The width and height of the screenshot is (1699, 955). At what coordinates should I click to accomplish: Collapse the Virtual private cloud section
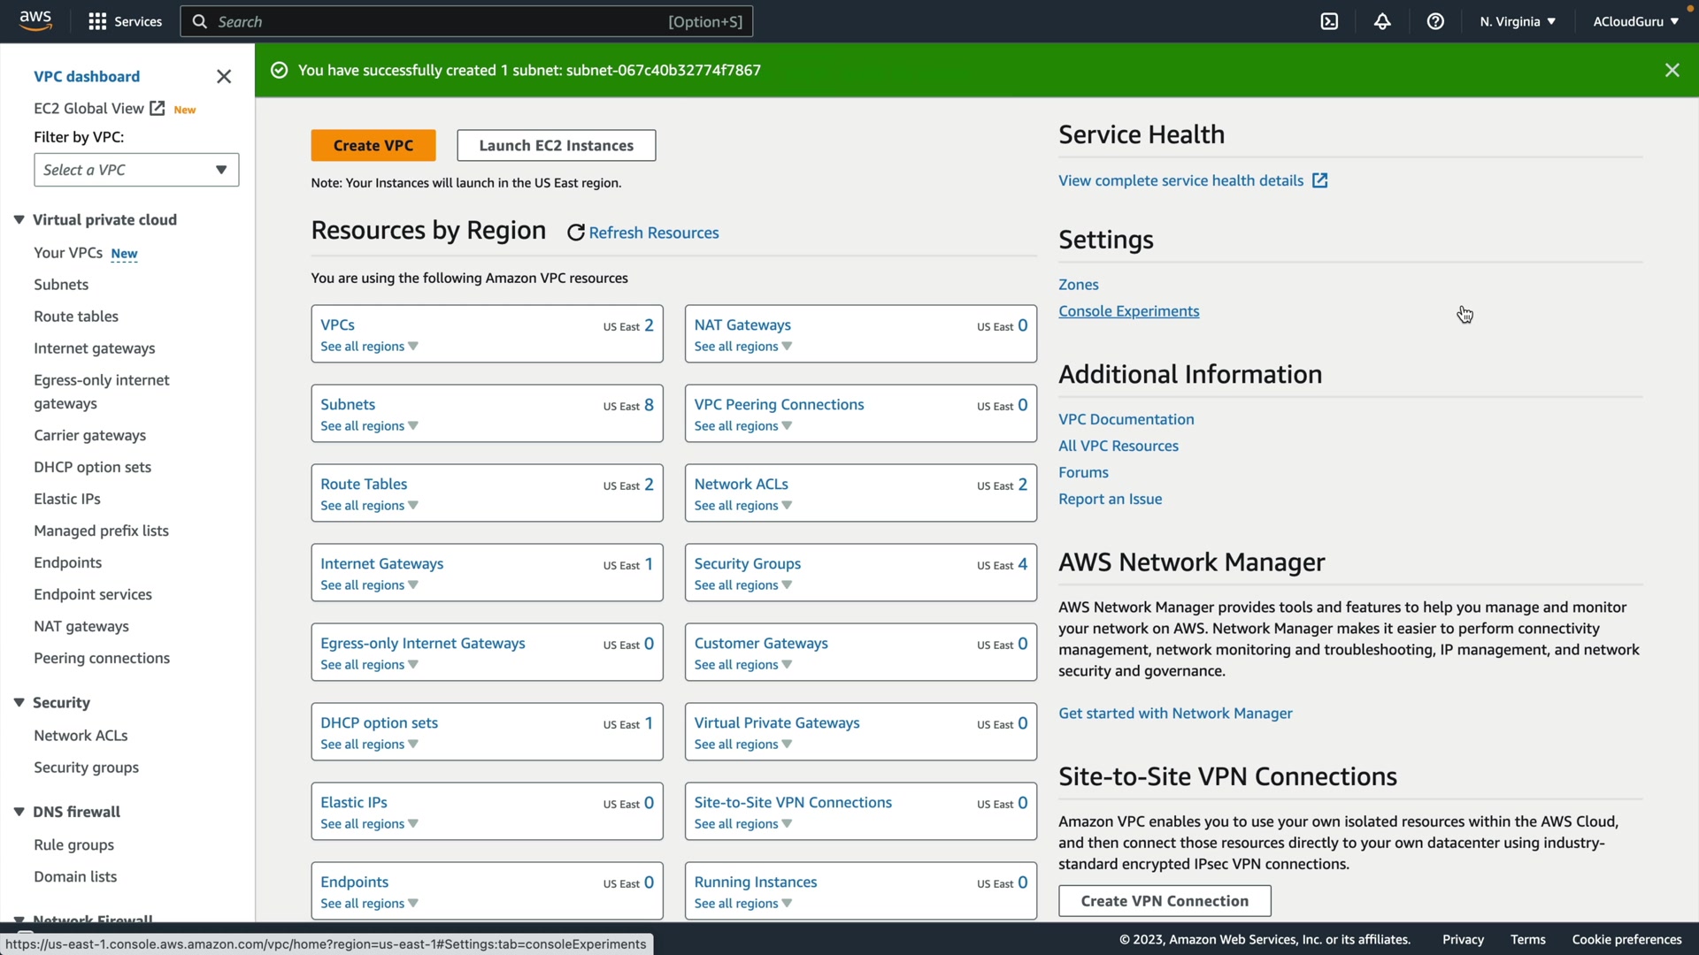coord(19,219)
